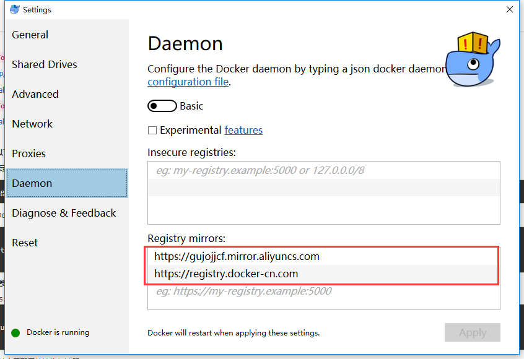The image size is (524, 359).
Task: Click the Docker whale mascot illustration
Action: 473,59
